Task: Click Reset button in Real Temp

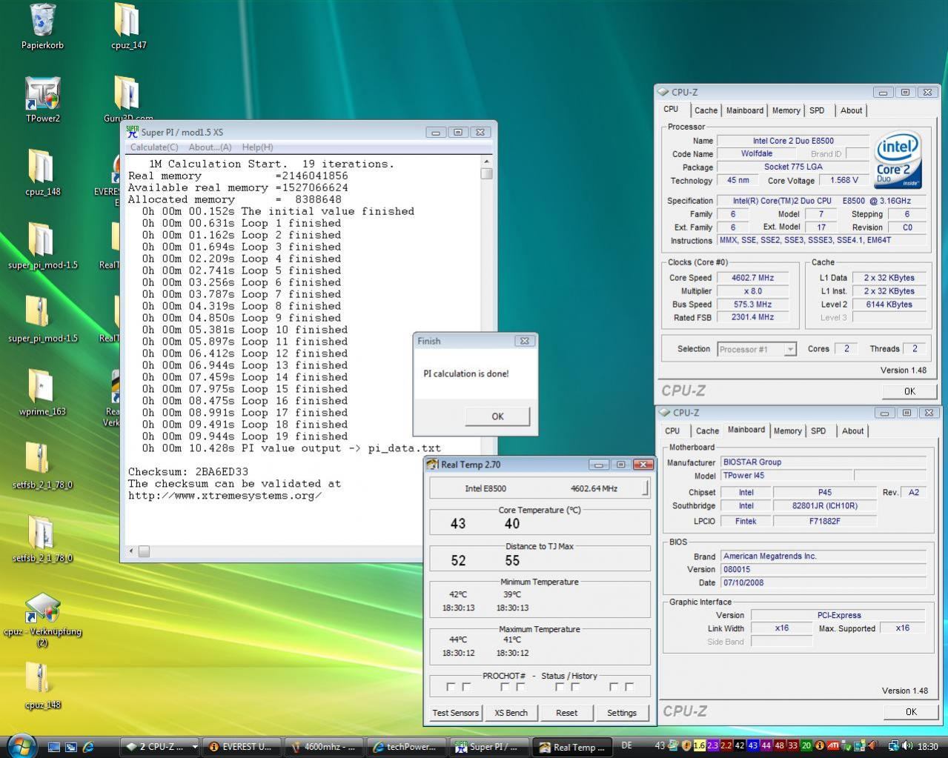Action: 566,713
